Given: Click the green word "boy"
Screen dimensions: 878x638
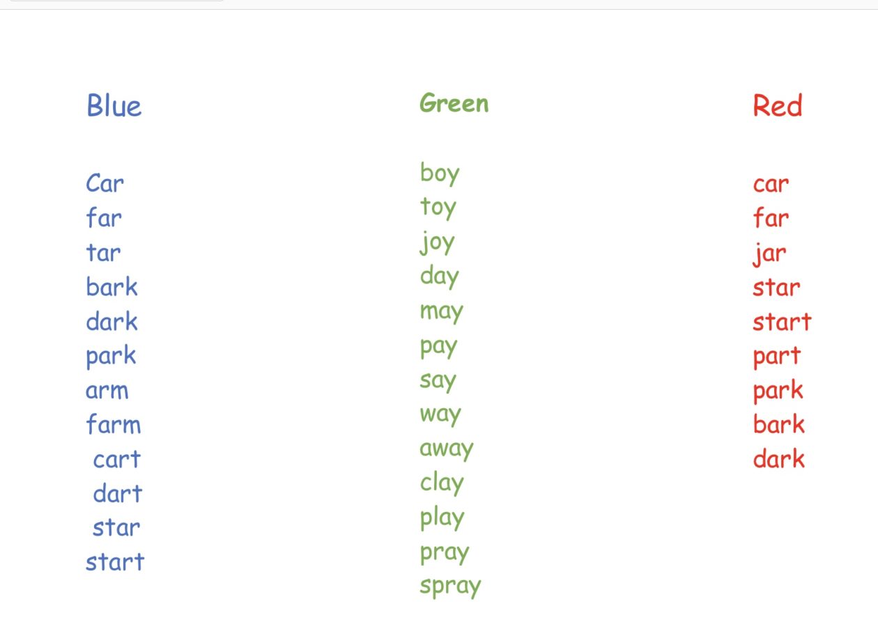Looking at the screenshot, I should click(440, 173).
